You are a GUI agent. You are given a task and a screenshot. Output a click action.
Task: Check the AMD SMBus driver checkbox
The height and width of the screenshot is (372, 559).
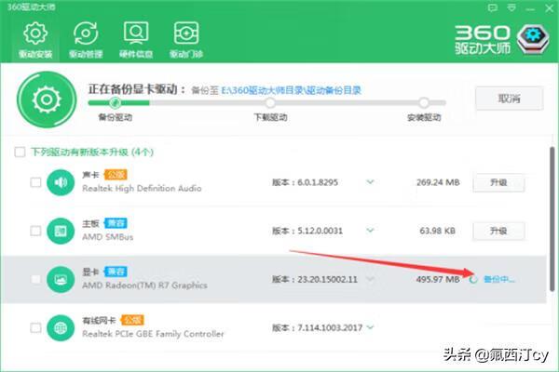(35, 231)
